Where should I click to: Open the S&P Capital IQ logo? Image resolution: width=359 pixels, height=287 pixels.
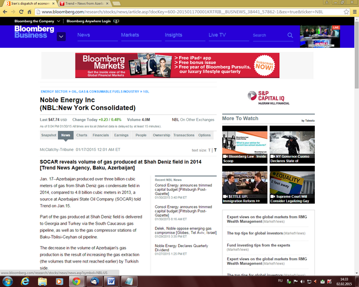pyautogui.click(x=269, y=98)
